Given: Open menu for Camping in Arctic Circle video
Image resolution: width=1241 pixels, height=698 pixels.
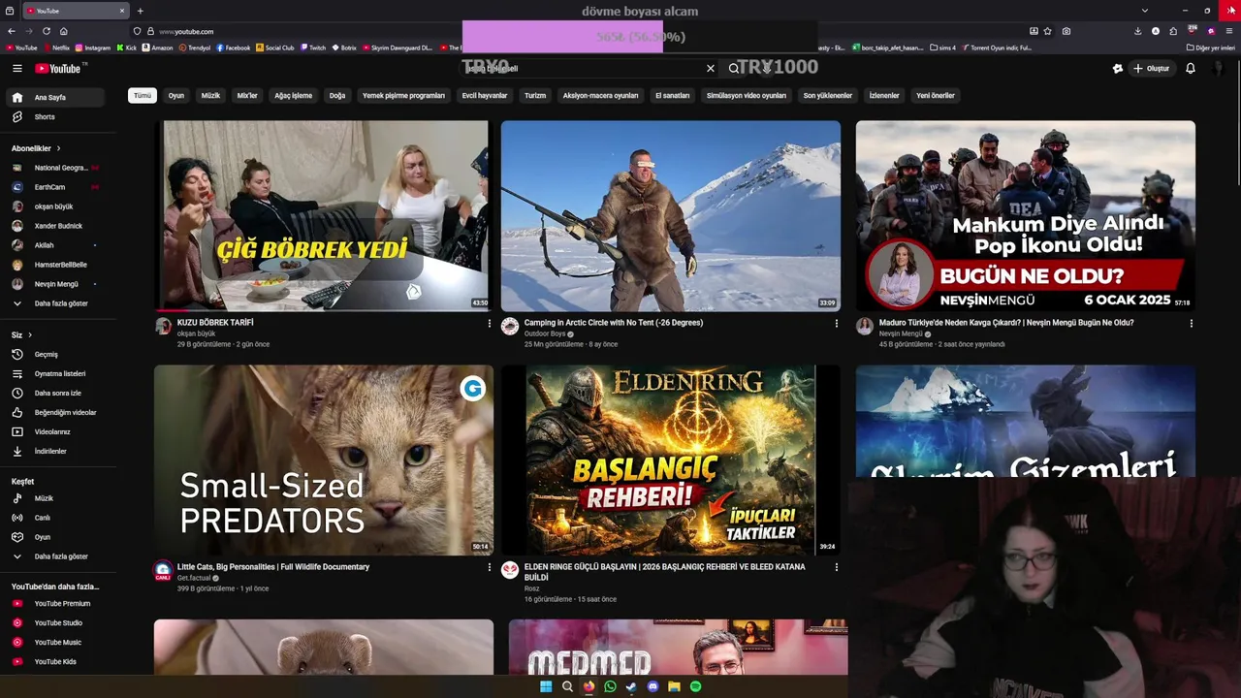Looking at the screenshot, I should tap(837, 324).
